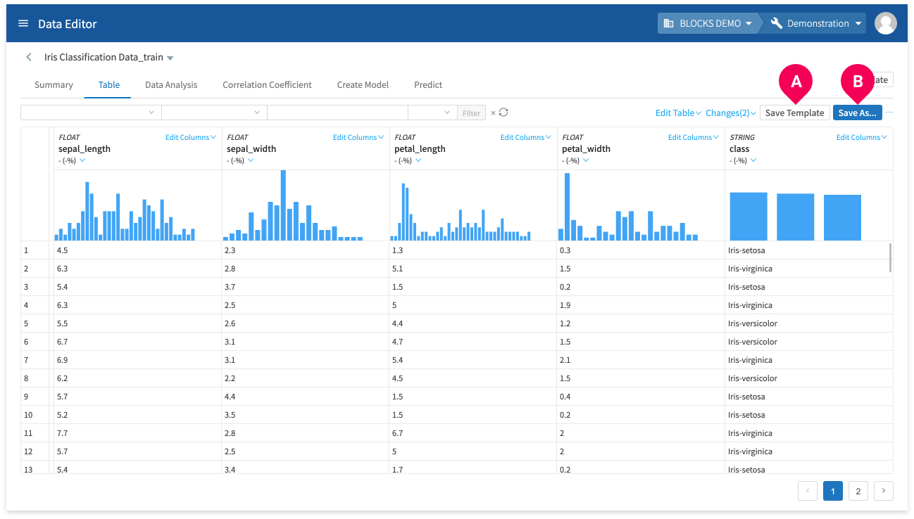This screenshot has height=519, width=914.
Task: Click row 6 petal_length value 4.7
Action: tap(472, 342)
